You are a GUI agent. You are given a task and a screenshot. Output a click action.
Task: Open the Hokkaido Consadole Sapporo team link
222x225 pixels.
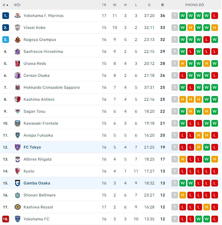pyautogui.click(x=52, y=87)
